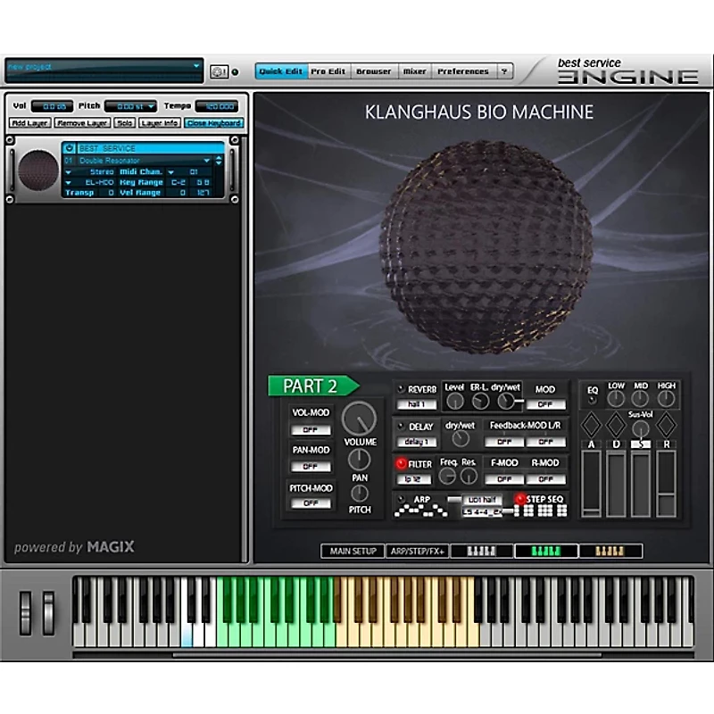Click the layer power icon beside BEST SERVICE
The image size is (714, 714).
[x=70, y=149]
